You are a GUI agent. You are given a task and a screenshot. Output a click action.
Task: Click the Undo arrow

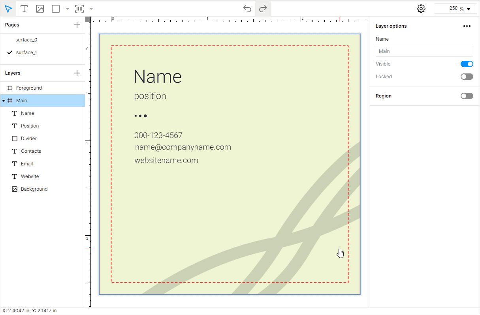click(x=247, y=9)
